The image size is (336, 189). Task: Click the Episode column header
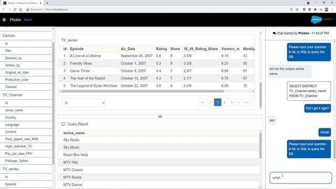click(77, 49)
